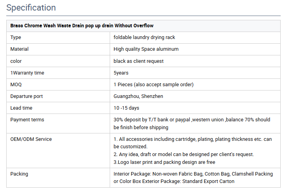Click the Payment terms label
This screenshot has width=283, height=190.
pos(27,120)
